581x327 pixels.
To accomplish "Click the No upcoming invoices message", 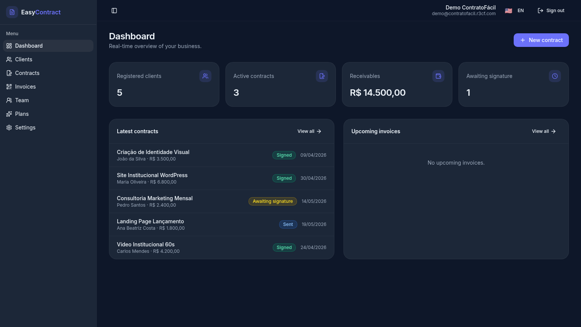I will point(456,163).
